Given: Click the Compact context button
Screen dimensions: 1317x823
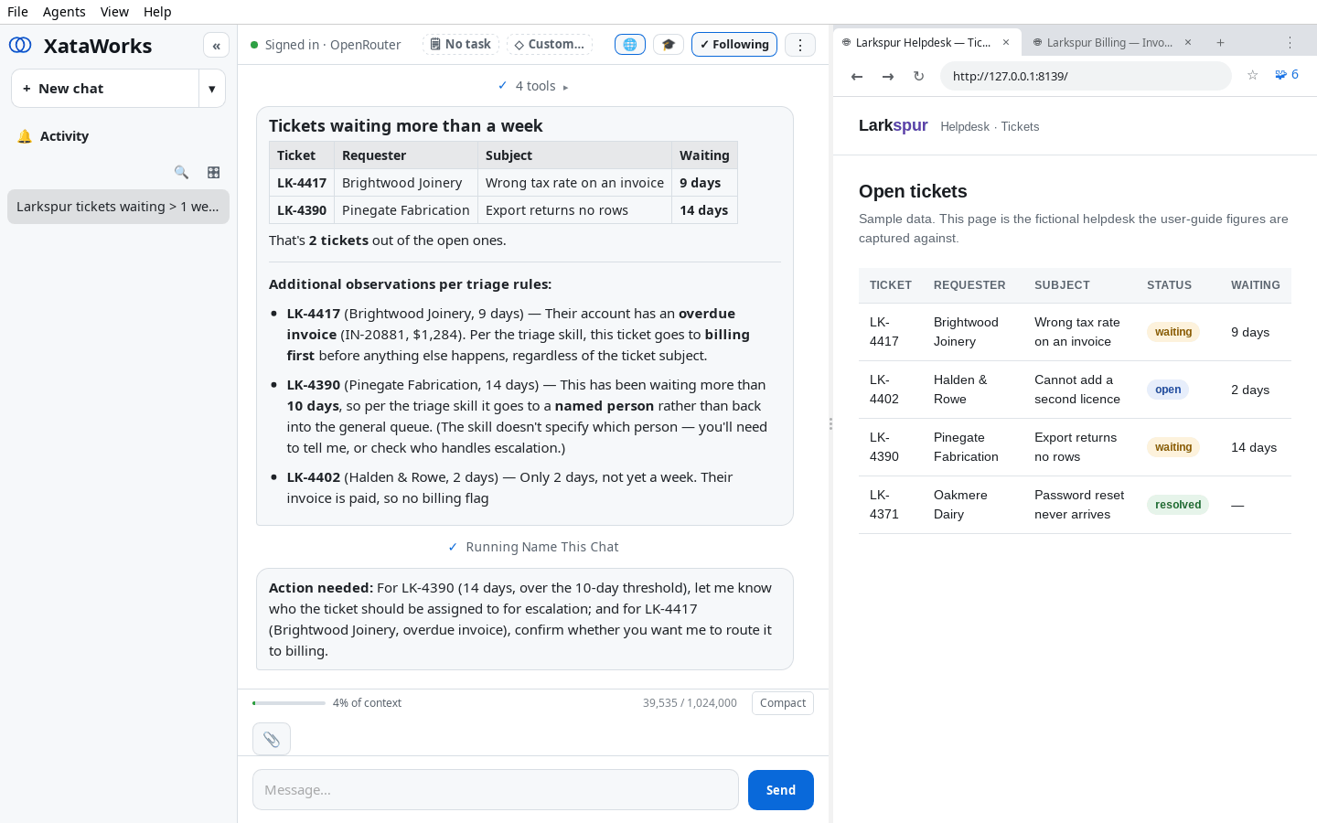Looking at the screenshot, I should 783,703.
